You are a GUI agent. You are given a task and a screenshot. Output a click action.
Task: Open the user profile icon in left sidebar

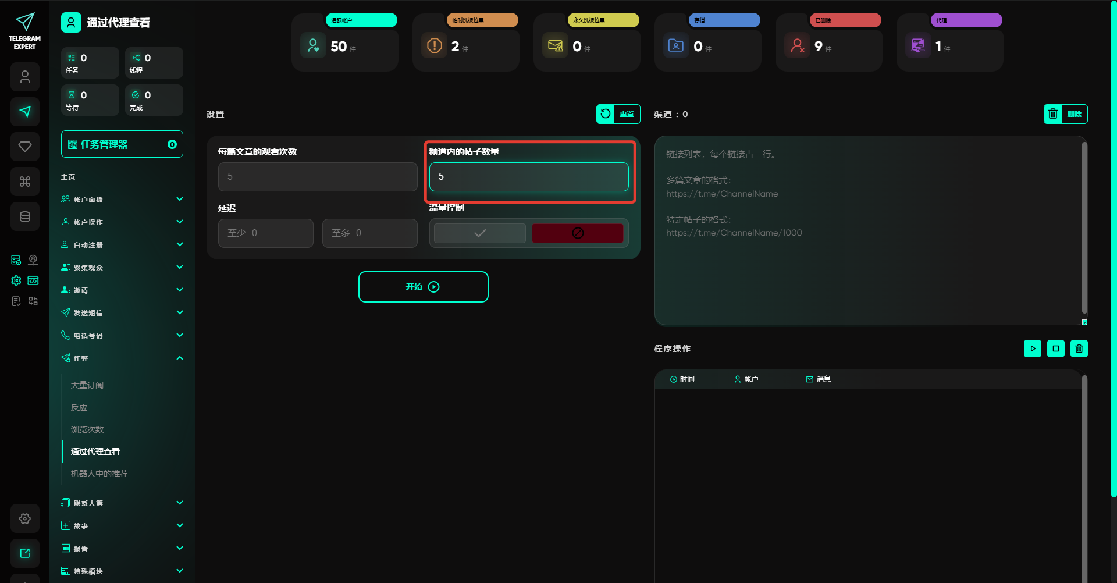pyautogui.click(x=25, y=77)
